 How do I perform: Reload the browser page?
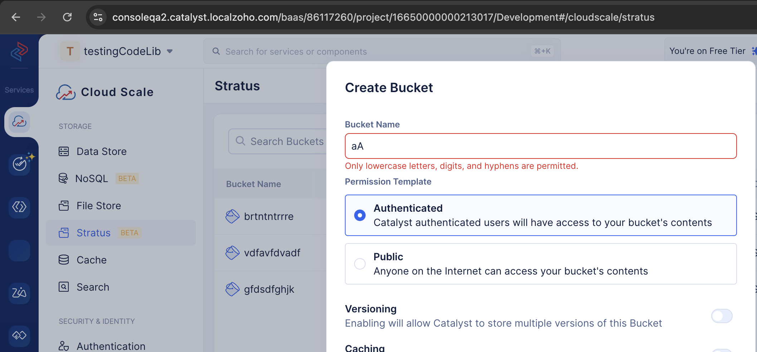pyautogui.click(x=67, y=17)
